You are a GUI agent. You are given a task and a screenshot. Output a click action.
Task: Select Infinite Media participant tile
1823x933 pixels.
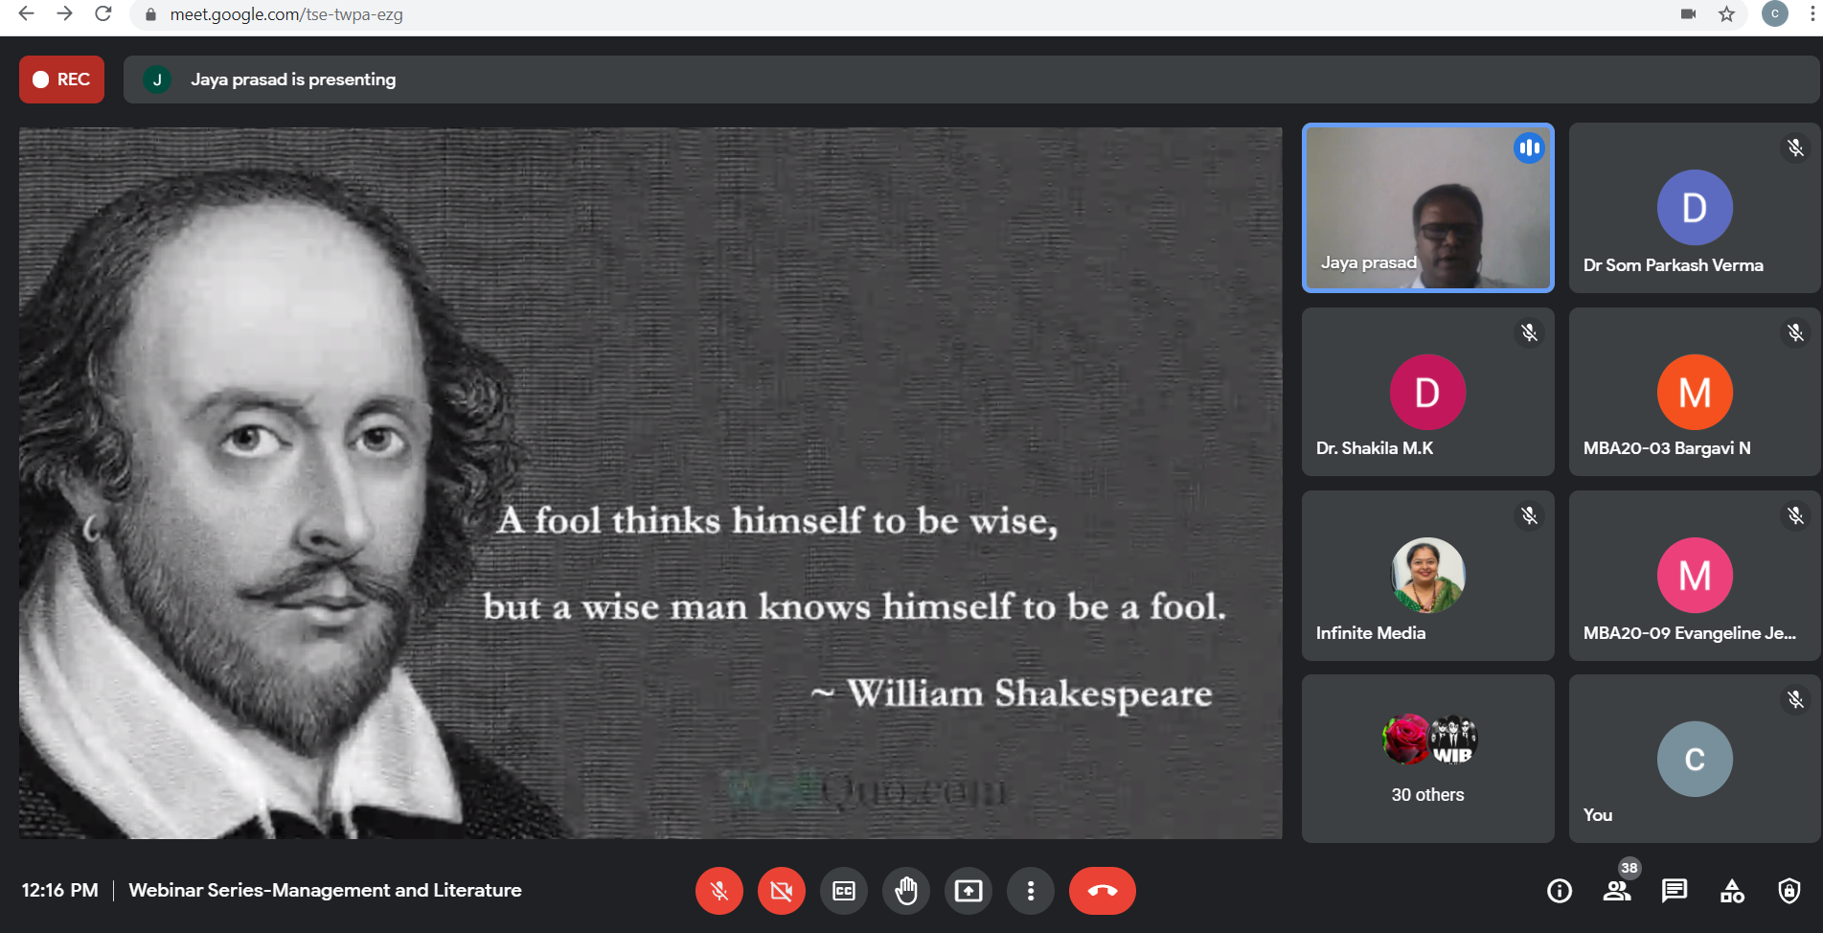[x=1427, y=576]
